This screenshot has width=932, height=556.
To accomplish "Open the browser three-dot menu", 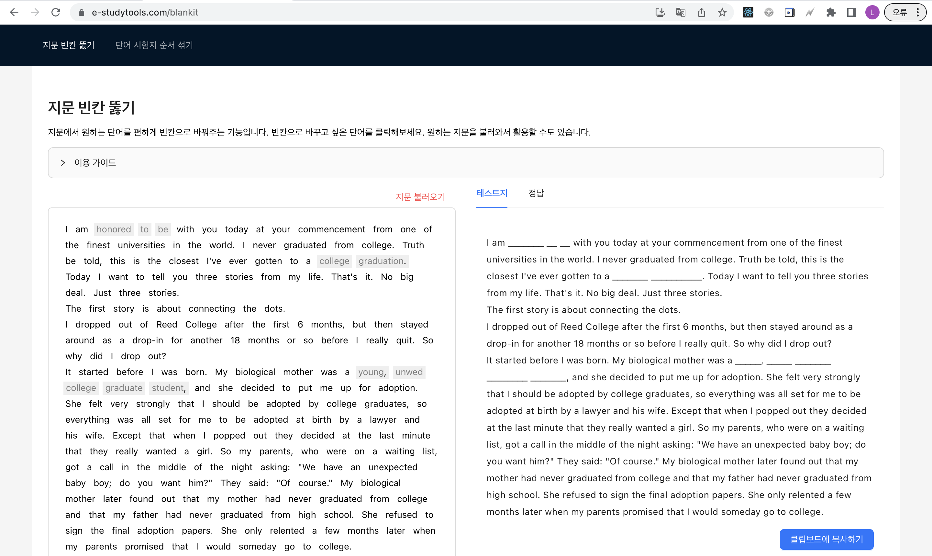I will point(918,12).
